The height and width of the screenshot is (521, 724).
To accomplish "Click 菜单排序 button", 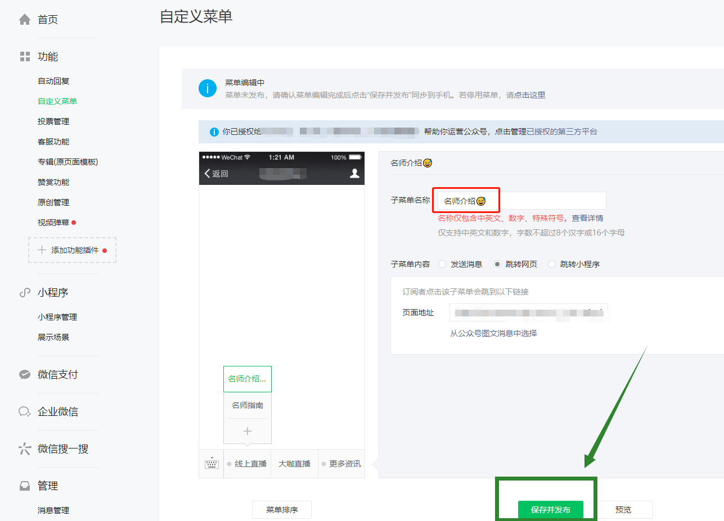I will pyautogui.click(x=282, y=510).
